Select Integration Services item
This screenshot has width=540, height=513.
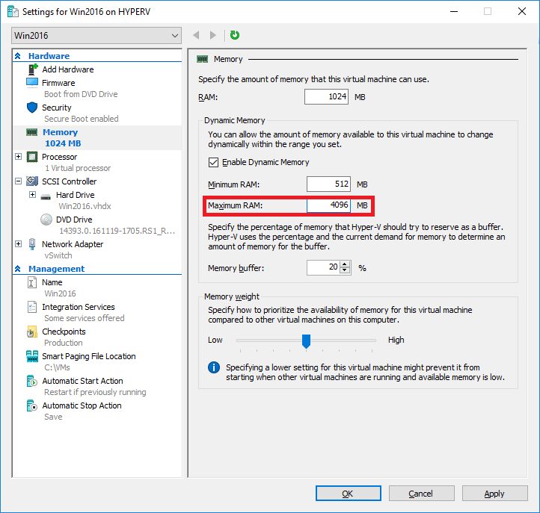click(x=79, y=307)
